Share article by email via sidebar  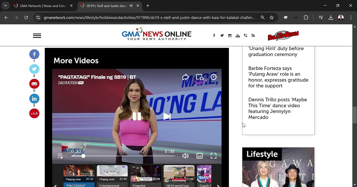(x=34, y=84)
